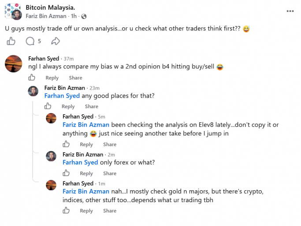The height and width of the screenshot is (226, 301).
Task: Click the globe public visibility icon
Action: coord(84,16)
